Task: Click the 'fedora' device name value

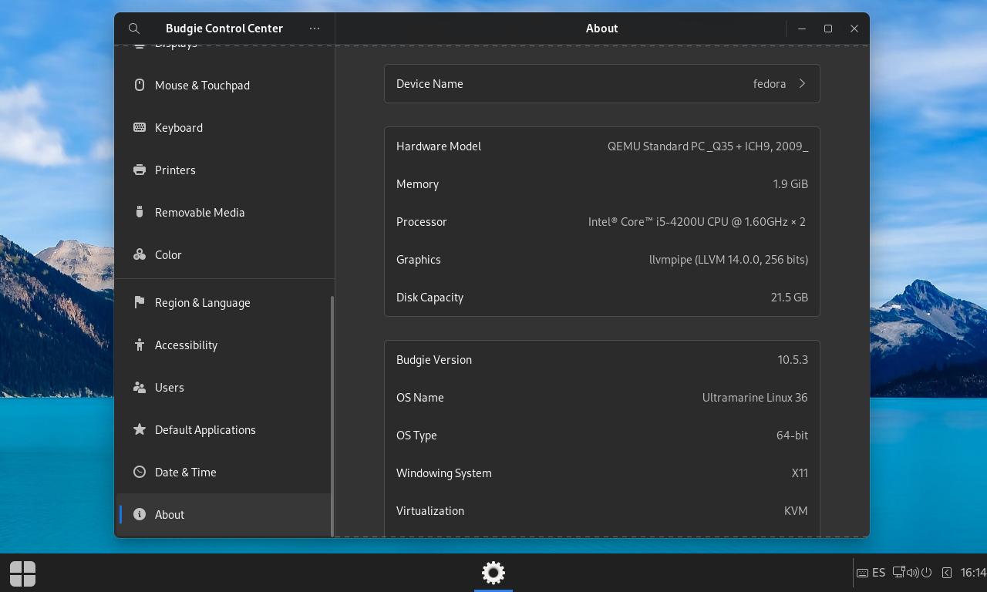Action: click(x=770, y=83)
